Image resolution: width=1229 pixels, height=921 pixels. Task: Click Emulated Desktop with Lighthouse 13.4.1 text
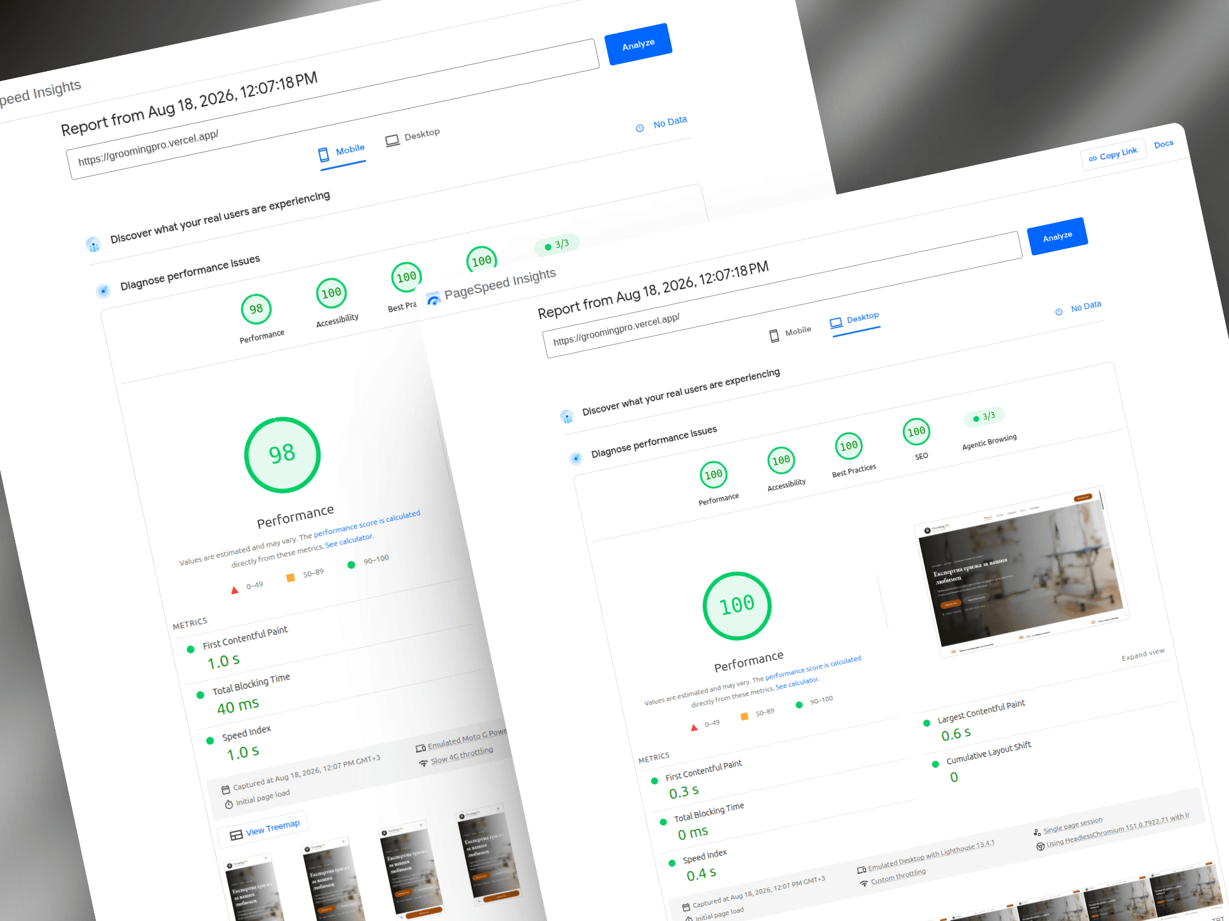(x=931, y=855)
